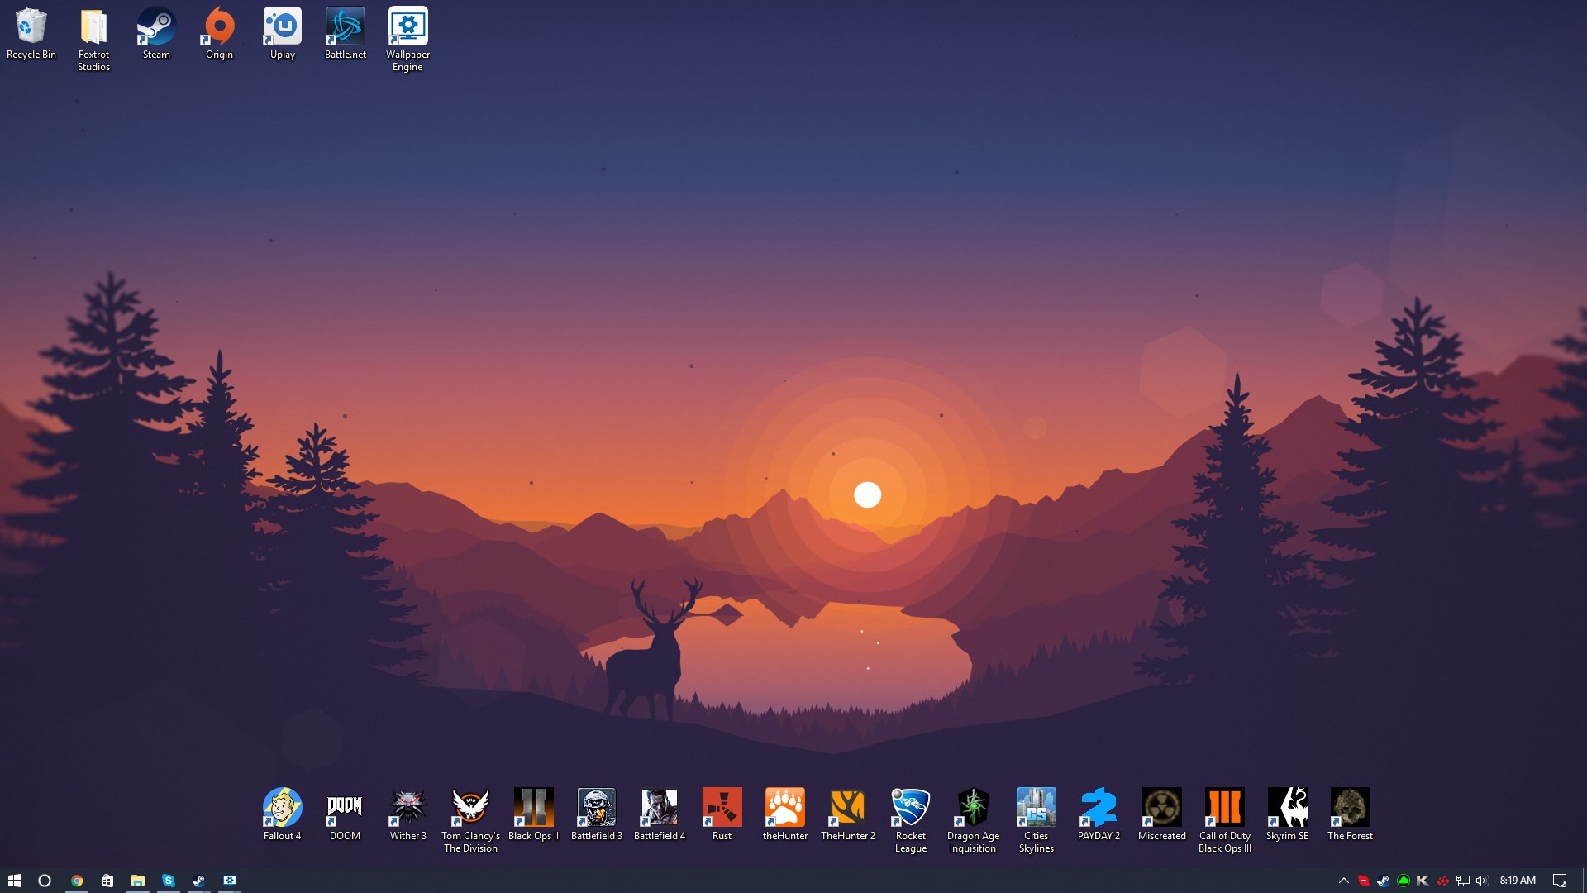The image size is (1587, 893).
Task: Open Cortana search circle on taskbar
Action: pos(45,881)
